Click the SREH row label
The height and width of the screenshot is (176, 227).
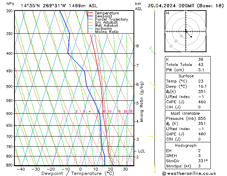171,156
